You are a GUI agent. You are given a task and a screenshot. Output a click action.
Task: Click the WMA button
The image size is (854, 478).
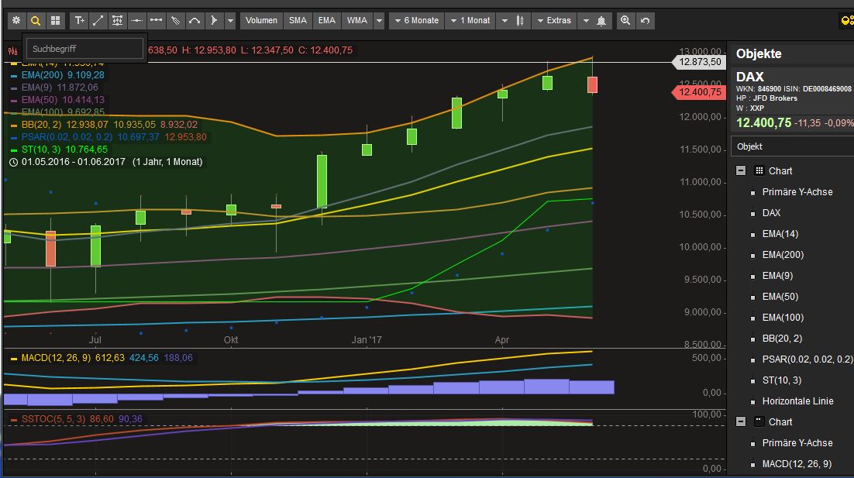(x=356, y=21)
